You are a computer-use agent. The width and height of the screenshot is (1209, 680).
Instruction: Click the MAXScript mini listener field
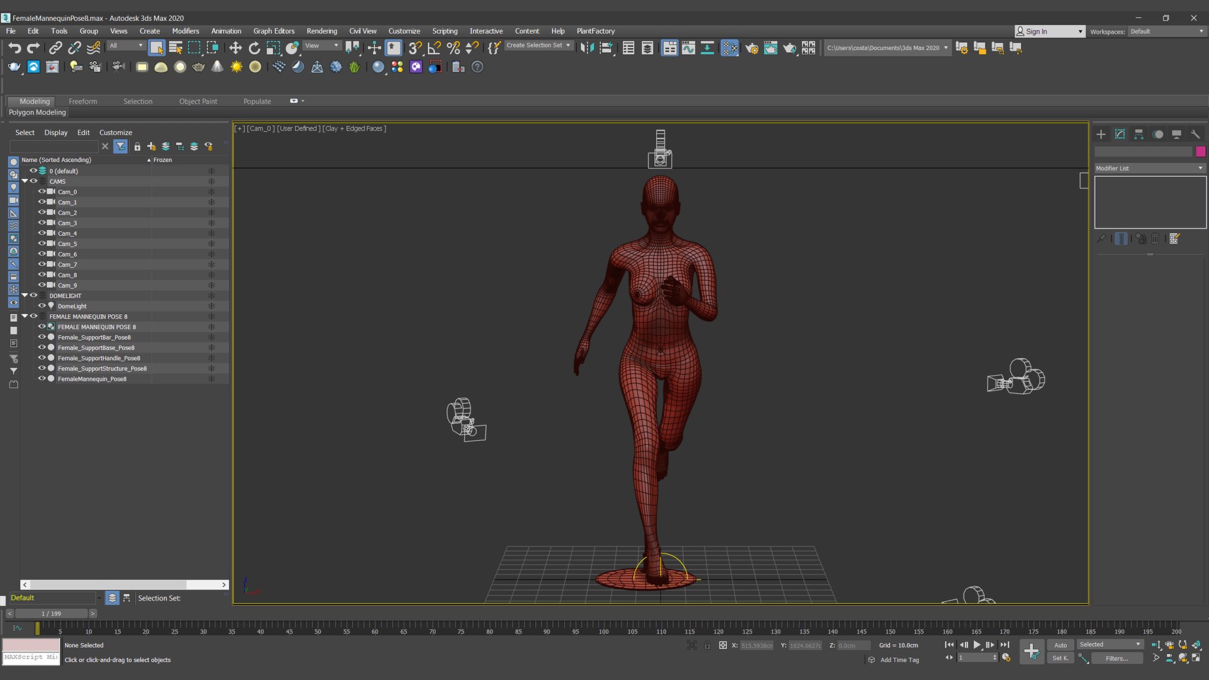pos(31,658)
